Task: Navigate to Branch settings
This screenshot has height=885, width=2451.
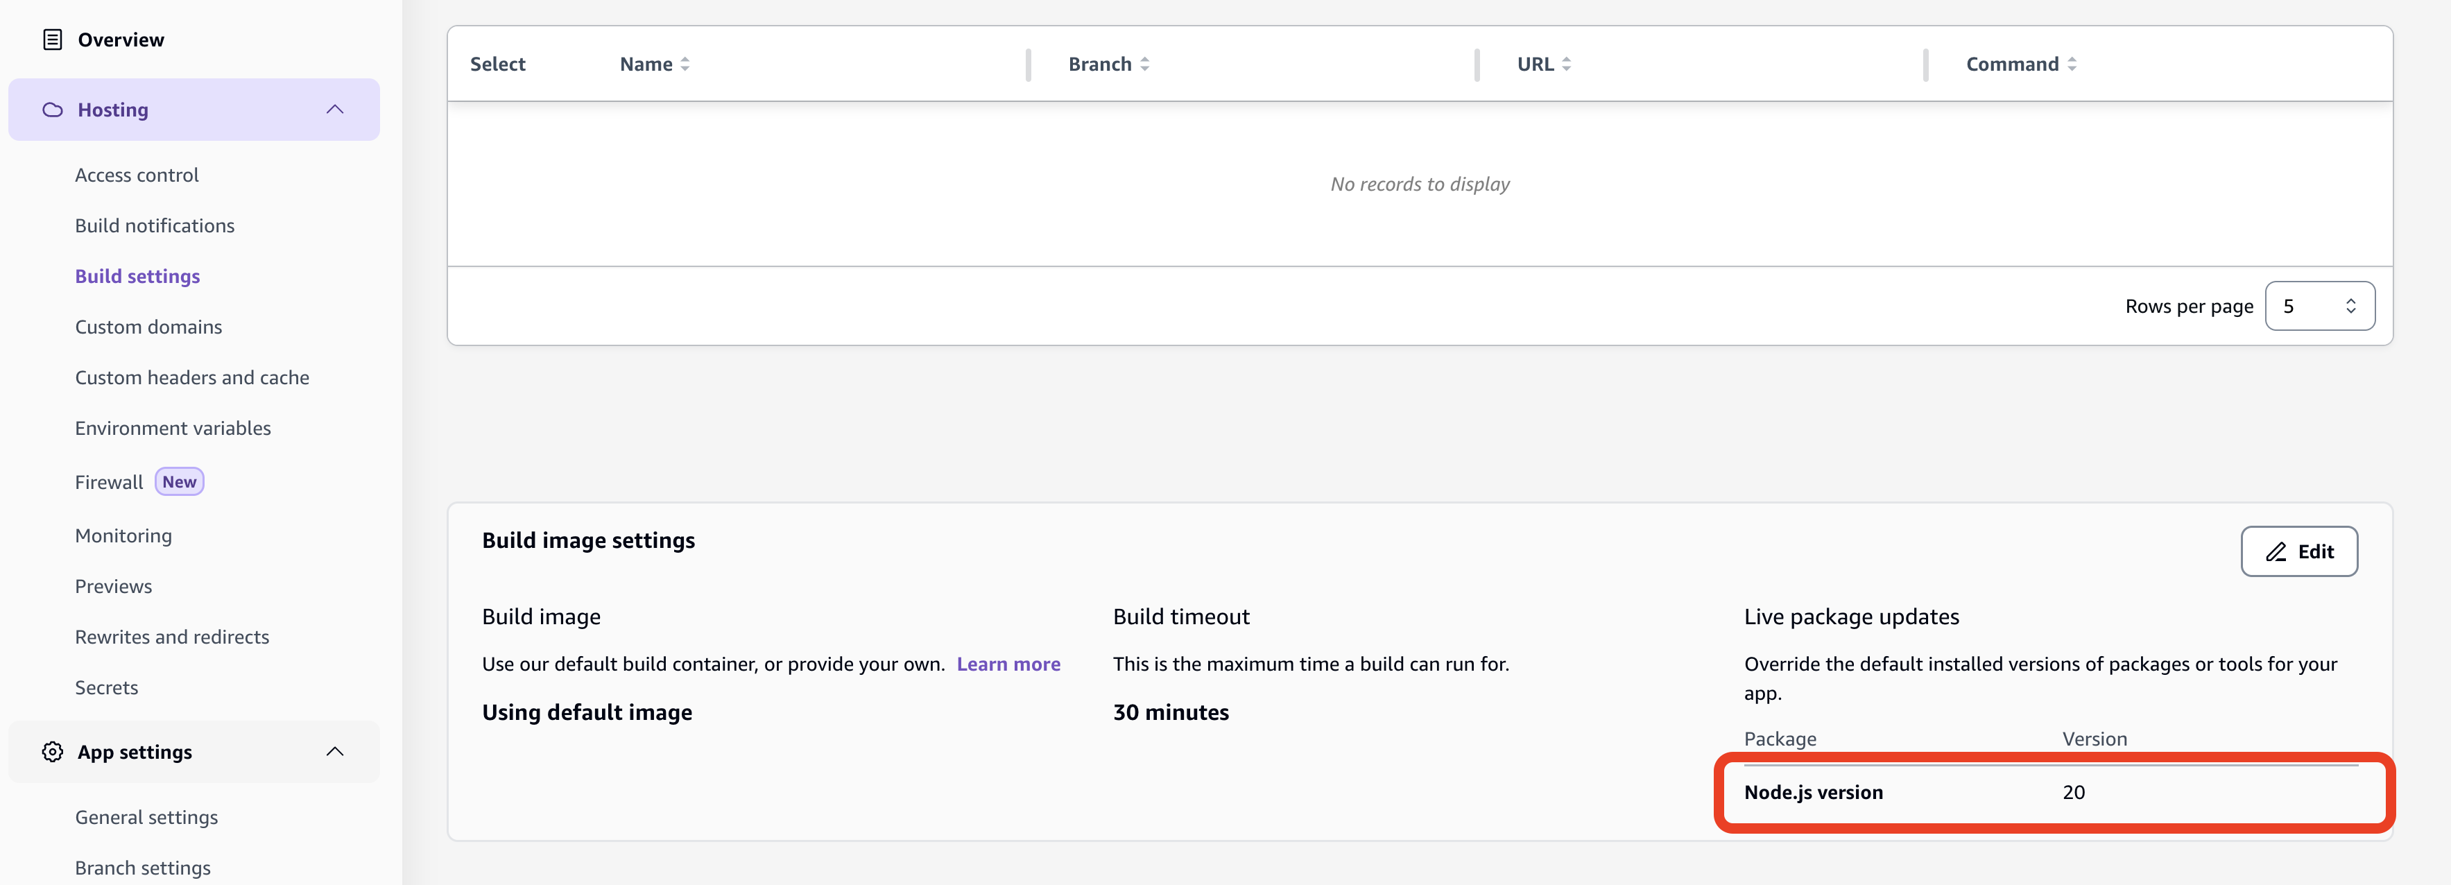Action: click(x=143, y=868)
